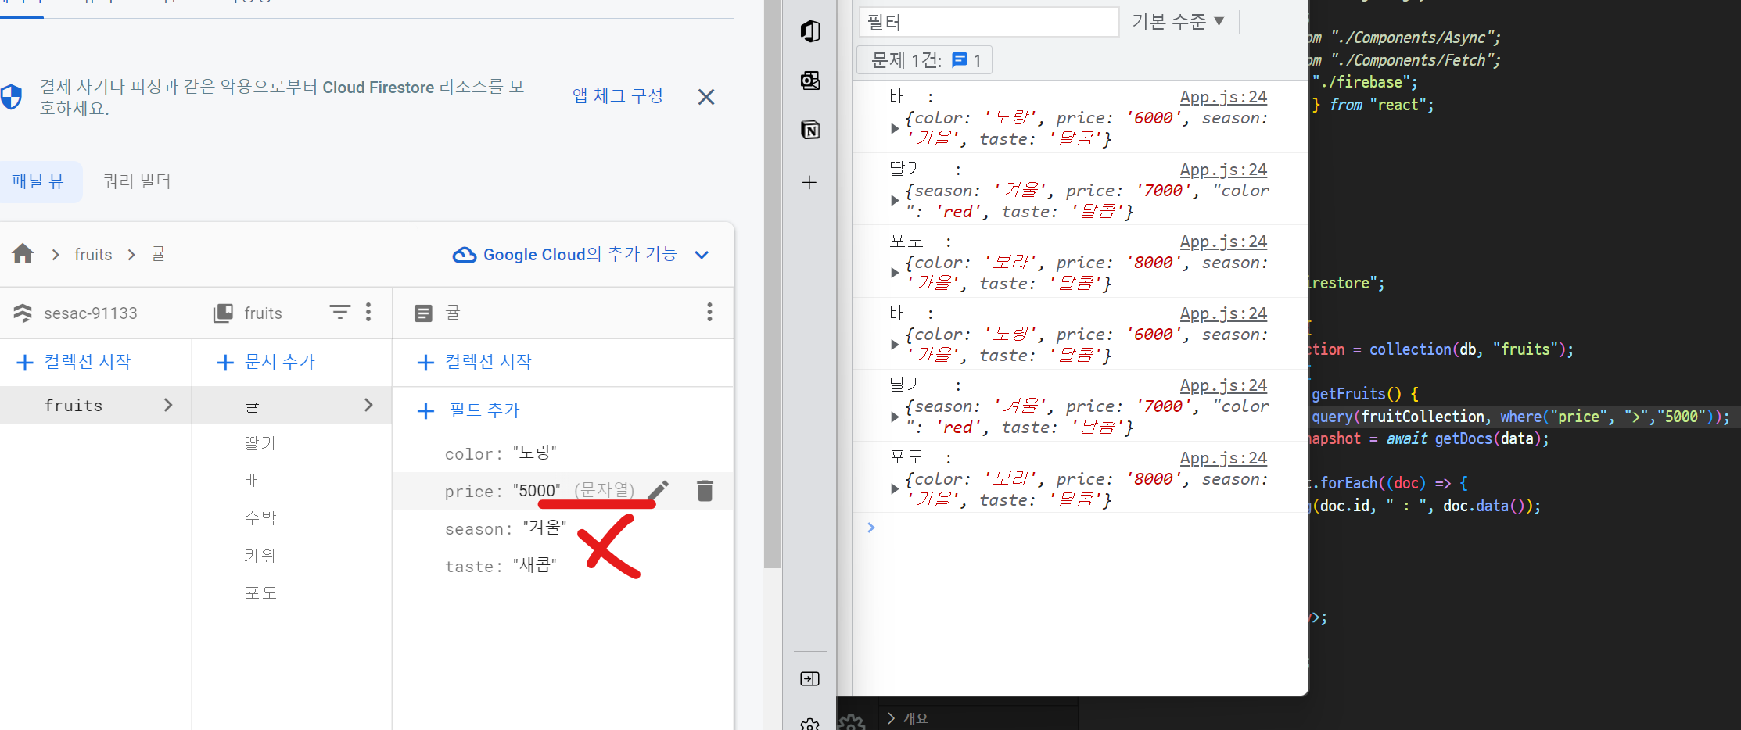1741x730 pixels.
Task: Click the console prompt caret
Action: 870,528
